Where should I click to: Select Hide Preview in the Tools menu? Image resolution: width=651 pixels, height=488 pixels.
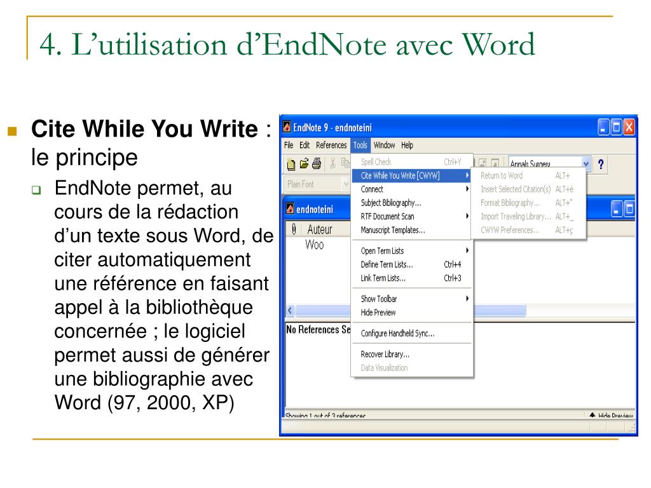coord(411,313)
